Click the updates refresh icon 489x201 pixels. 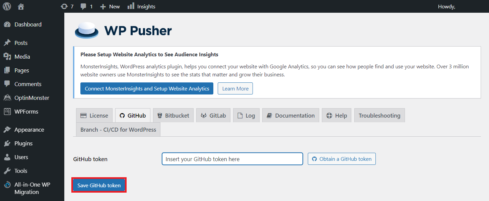[x=64, y=6]
